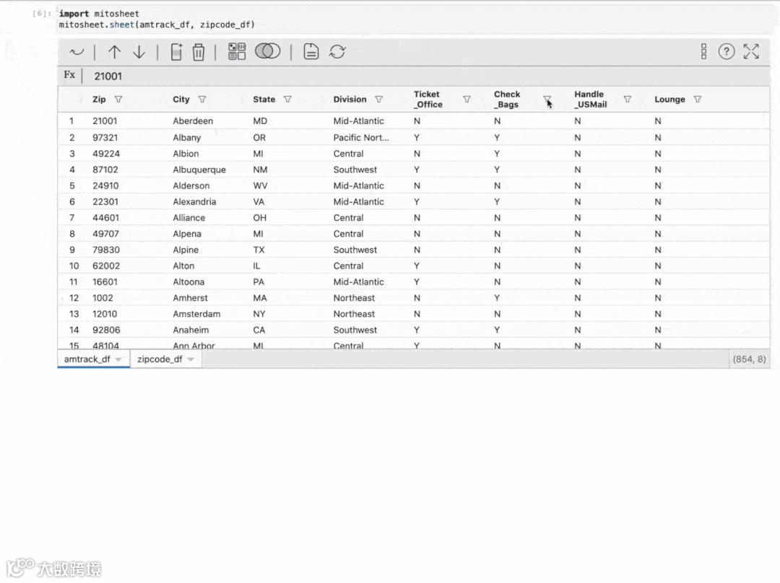
Task: Click the Zip column header
Action: tap(99, 100)
